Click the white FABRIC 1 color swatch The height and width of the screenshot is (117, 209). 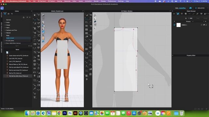click(179, 25)
